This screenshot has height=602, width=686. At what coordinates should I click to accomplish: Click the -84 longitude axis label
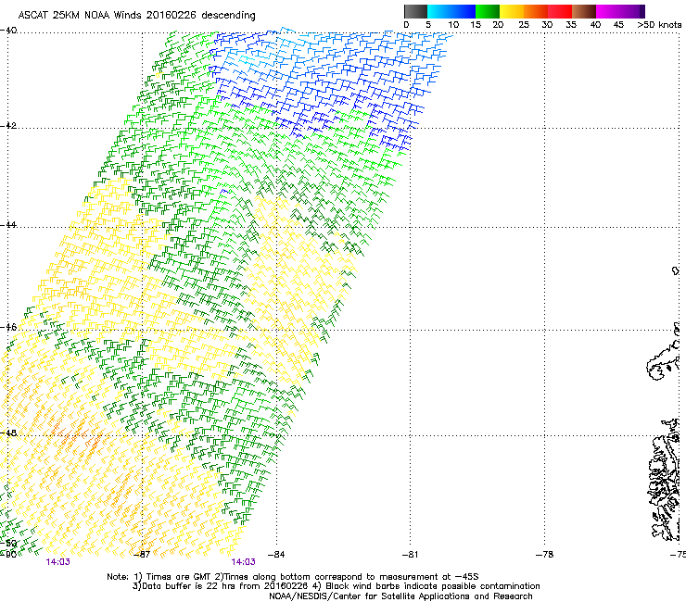275,555
